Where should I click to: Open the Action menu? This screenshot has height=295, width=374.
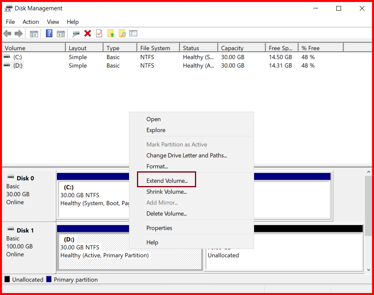[x=31, y=22]
